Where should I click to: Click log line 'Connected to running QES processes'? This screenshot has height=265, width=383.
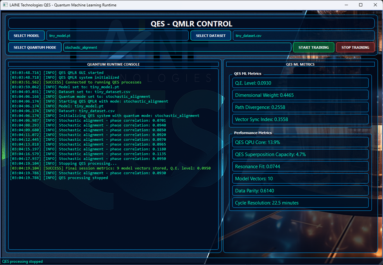click(x=76, y=82)
